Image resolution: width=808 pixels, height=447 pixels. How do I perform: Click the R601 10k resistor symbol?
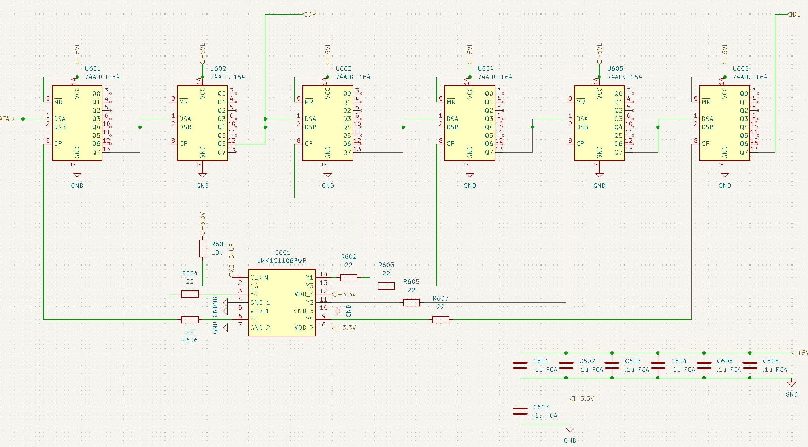[x=202, y=248]
